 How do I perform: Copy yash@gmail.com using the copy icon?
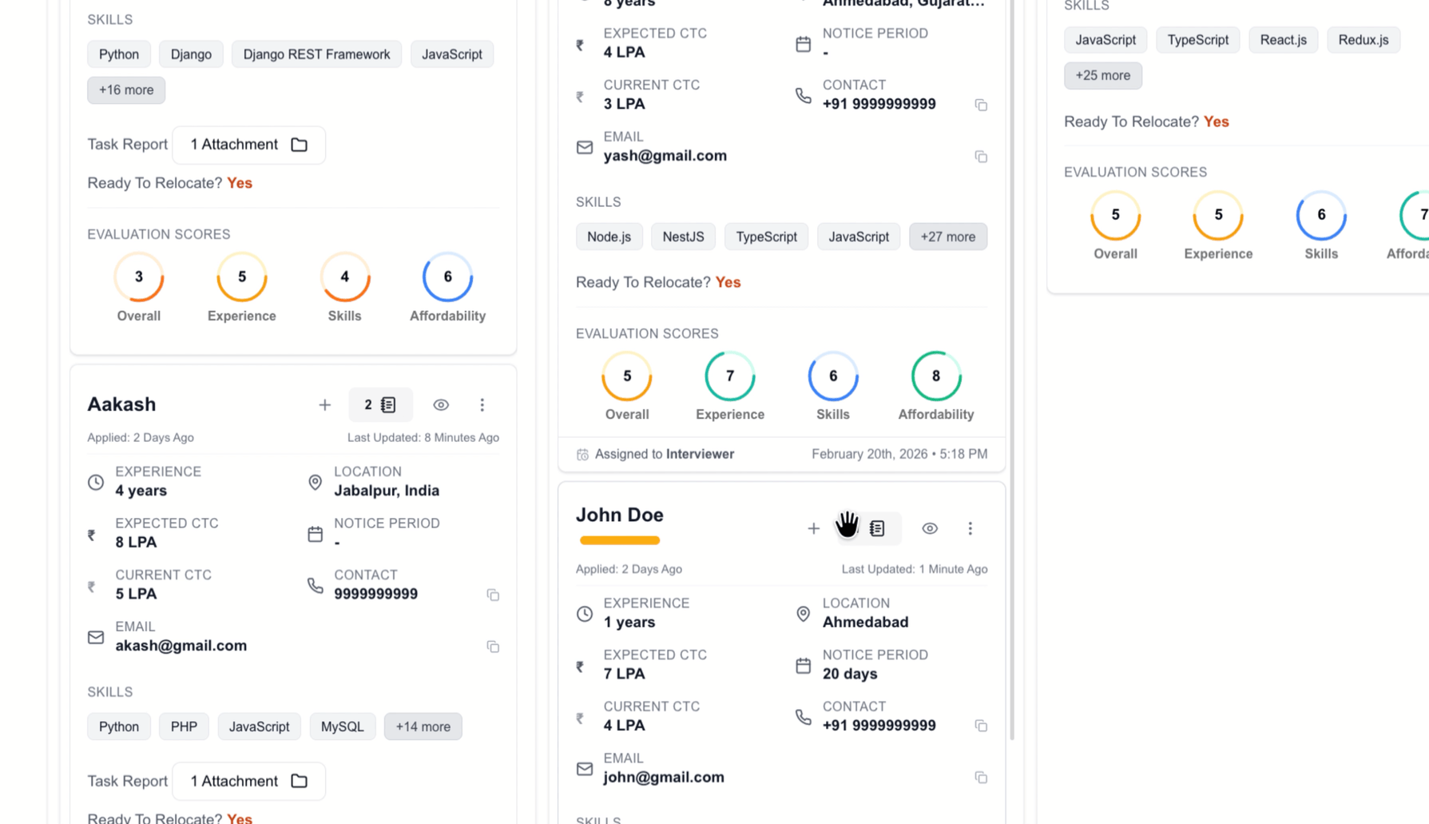[981, 157]
